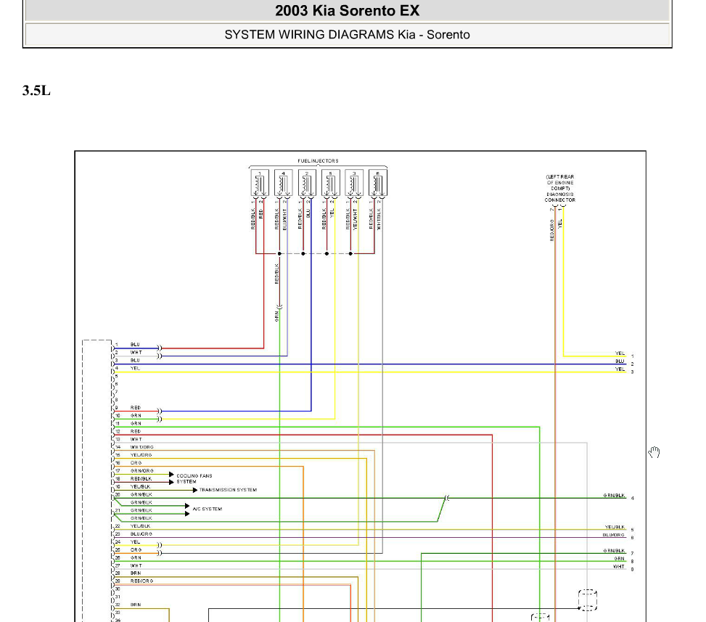The height and width of the screenshot is (622, 706).
Task: Click 'WHT' label at right-side pin 9
Action: pyautogui.click(x=619, y=567)
